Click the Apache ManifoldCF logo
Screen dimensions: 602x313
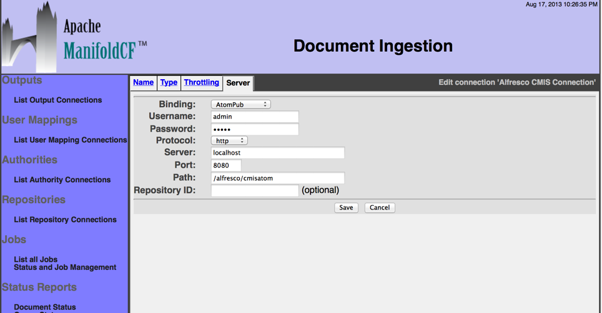point(74,37)
